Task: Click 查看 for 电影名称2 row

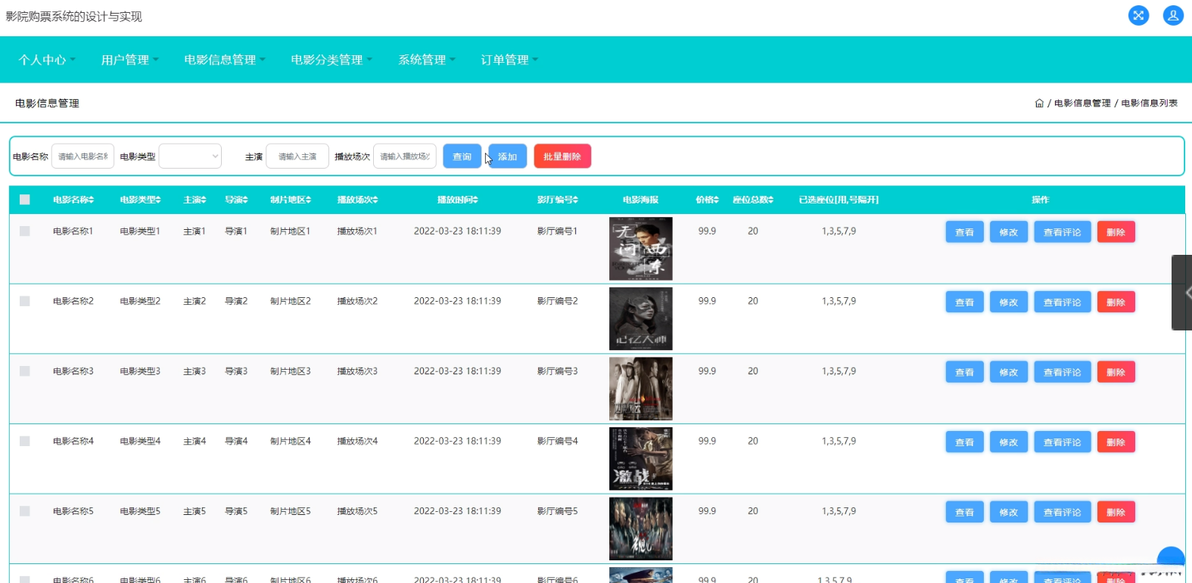Action: click(x=965, y=302)
